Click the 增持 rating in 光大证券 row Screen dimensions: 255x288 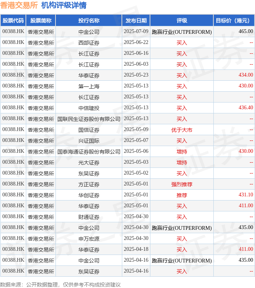pos(182,163)
